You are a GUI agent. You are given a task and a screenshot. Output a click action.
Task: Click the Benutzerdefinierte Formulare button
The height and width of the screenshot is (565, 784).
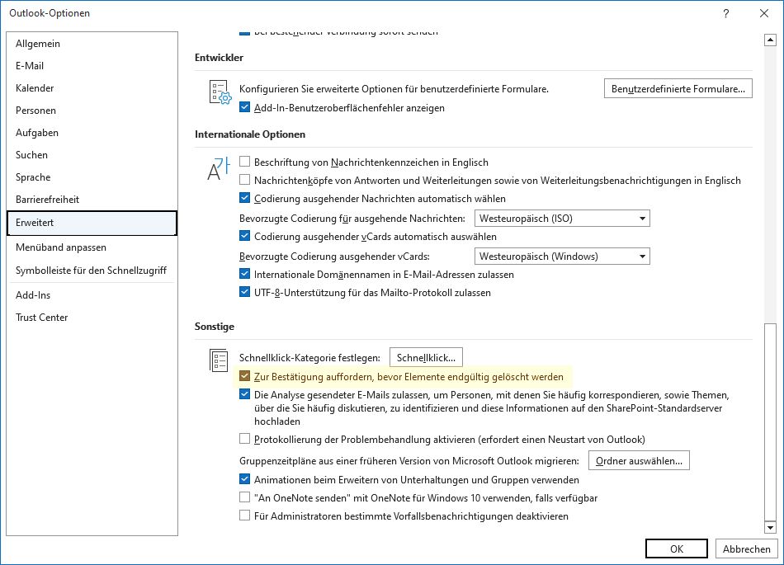coord(678,89)
